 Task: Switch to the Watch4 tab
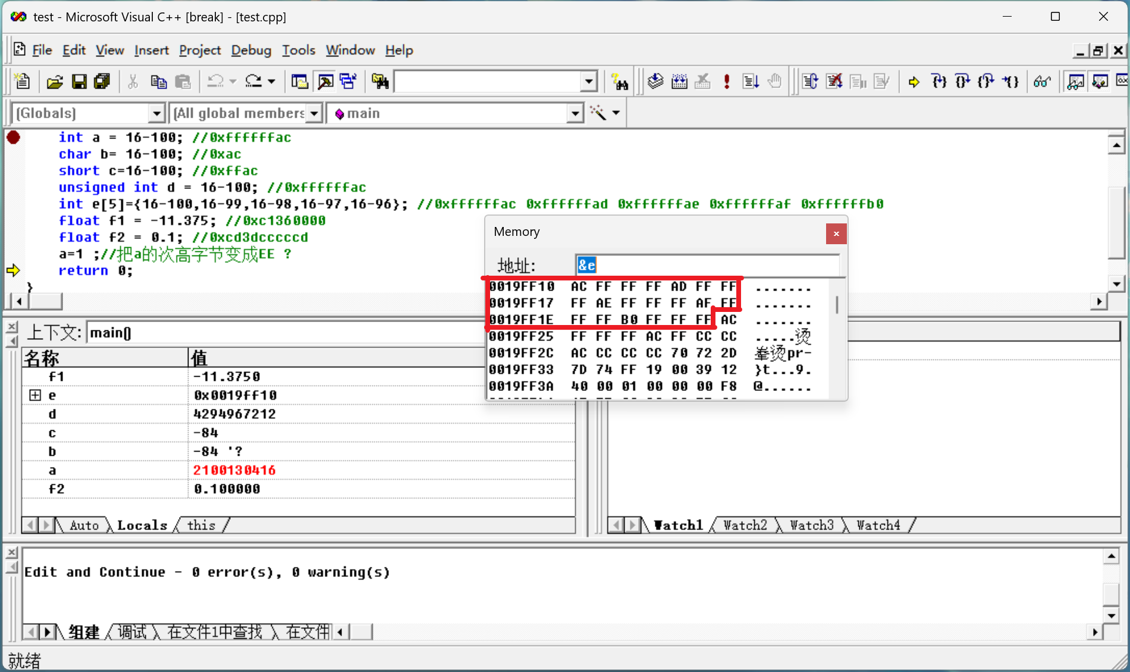tap(878, 525)
